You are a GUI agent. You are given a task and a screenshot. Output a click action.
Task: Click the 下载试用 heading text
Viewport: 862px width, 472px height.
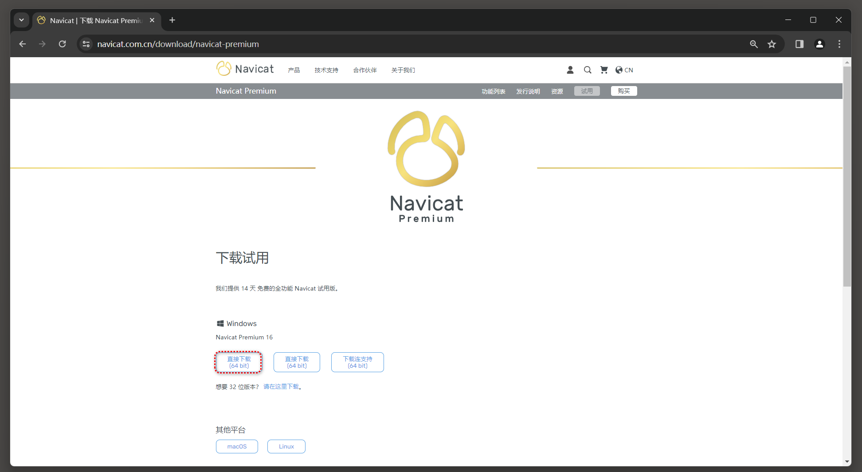click(242, 258)
